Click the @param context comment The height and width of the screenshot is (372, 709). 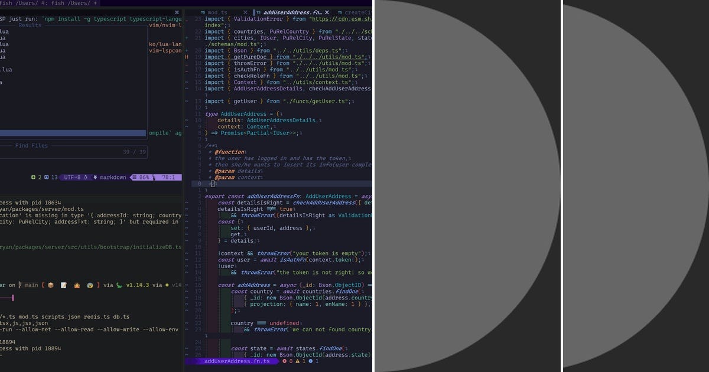pyautogui.click(x=239, y=177)
